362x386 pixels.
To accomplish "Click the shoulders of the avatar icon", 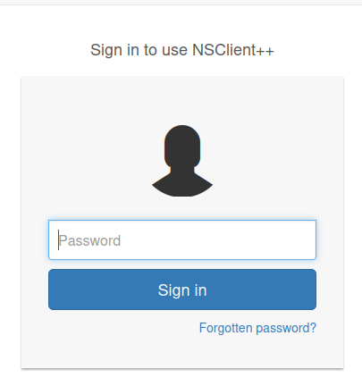I will [182, 185].
